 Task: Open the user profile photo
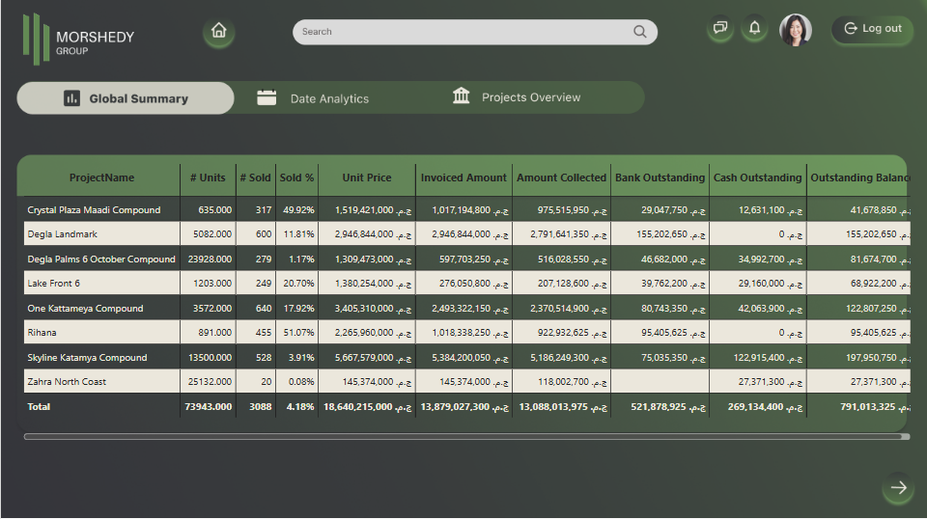(795, 30)
